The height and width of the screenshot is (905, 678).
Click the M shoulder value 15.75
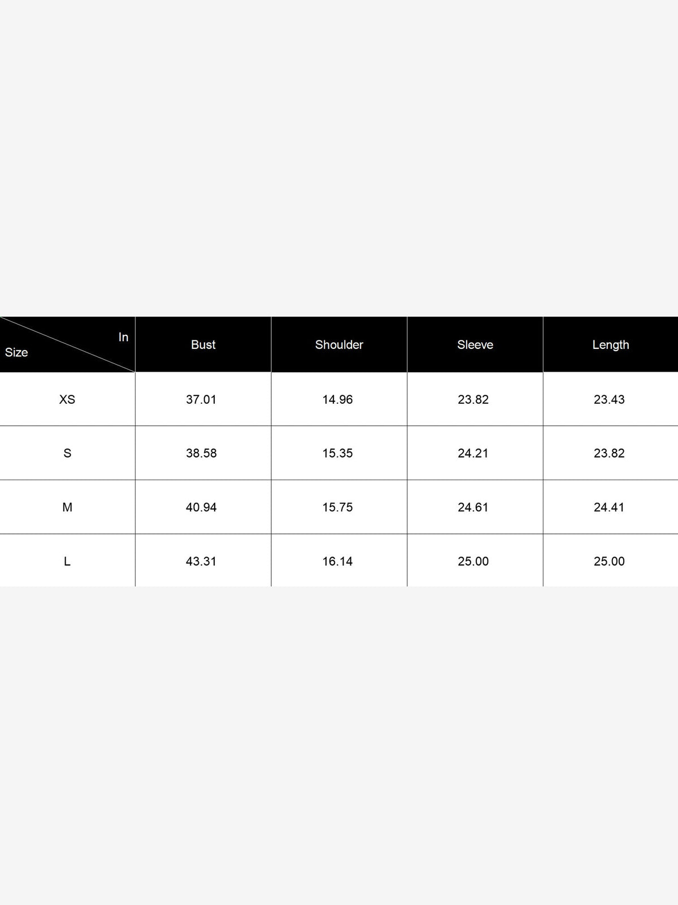point(337,507)
